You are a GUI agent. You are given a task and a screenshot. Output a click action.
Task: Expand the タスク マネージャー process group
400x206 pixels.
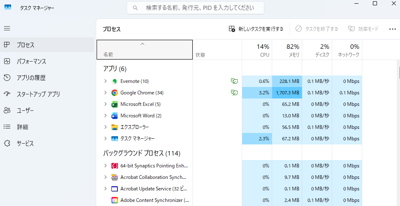pos(105,139)
